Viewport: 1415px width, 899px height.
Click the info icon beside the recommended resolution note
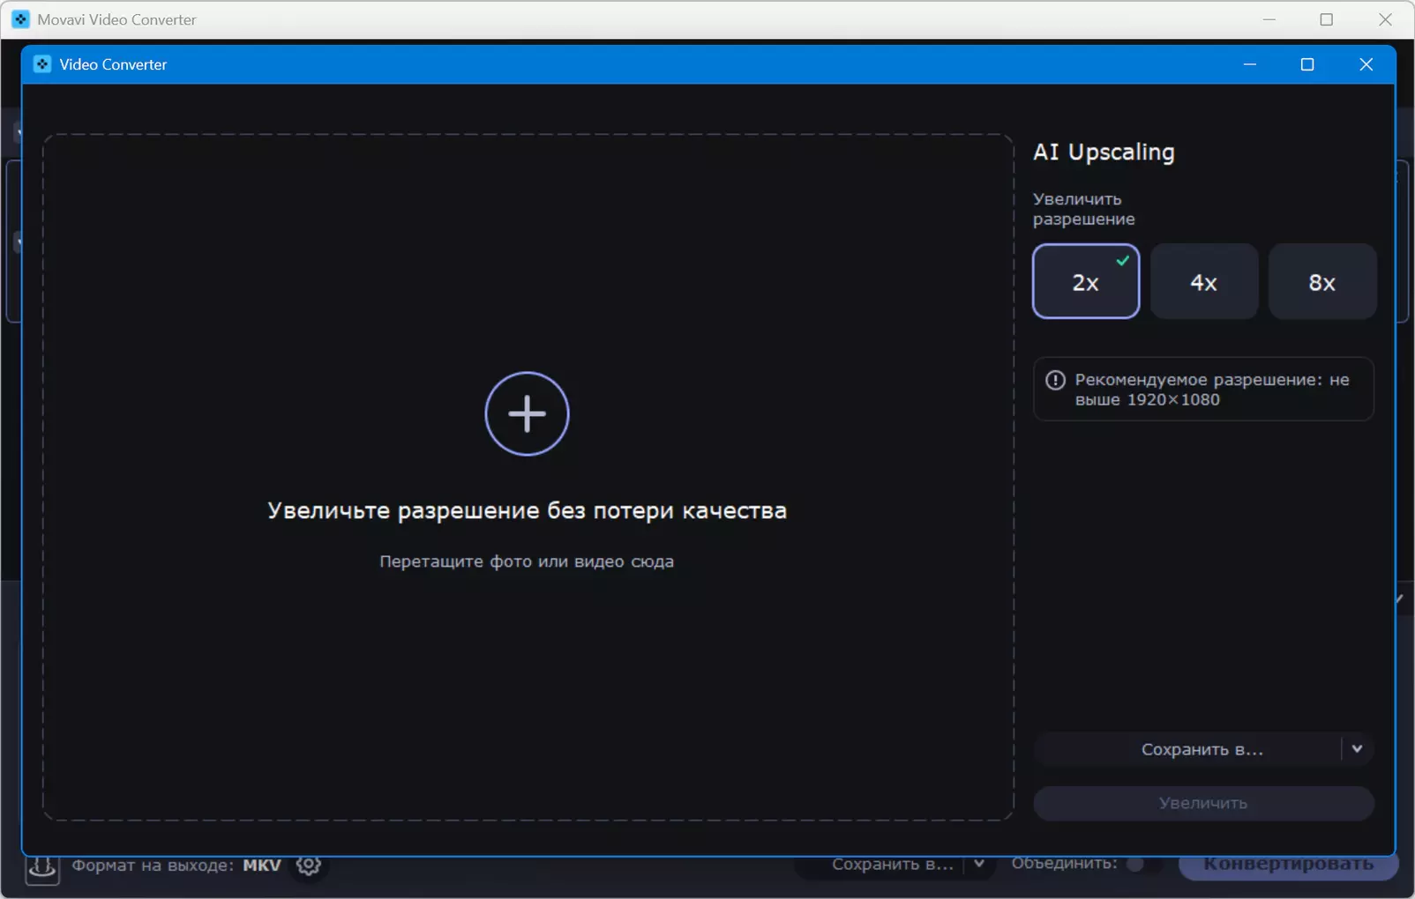click(x=1055, y=380)
